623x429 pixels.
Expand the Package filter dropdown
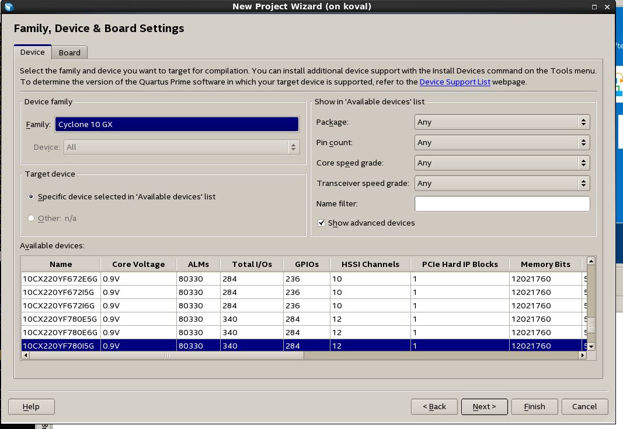502,122
